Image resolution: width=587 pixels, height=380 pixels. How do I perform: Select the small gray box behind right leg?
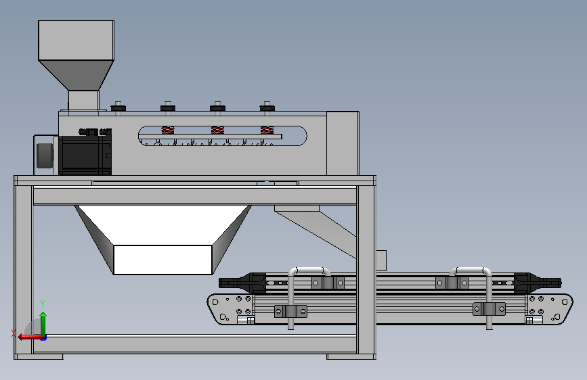click(381, 260)
